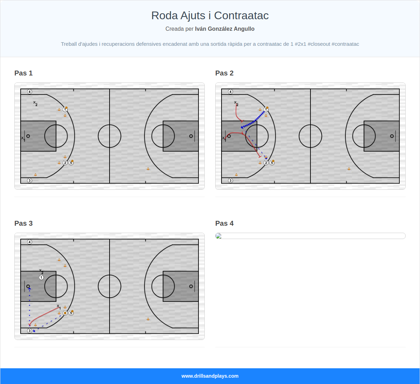This screenshot has height=384, width=420.
Task: Click the broken image under Pas 4
Action: pos(218,236)
